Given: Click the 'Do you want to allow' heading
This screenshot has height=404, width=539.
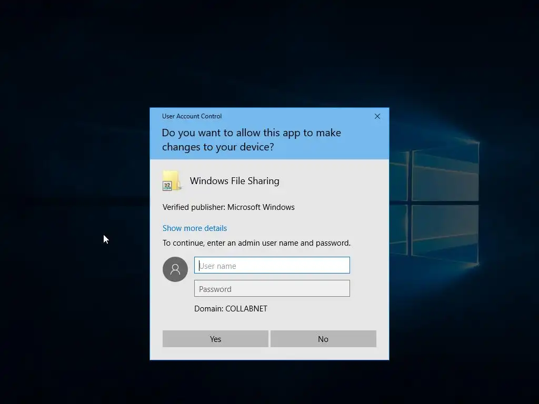Looking at the screenshot, I should pos(251,140).
